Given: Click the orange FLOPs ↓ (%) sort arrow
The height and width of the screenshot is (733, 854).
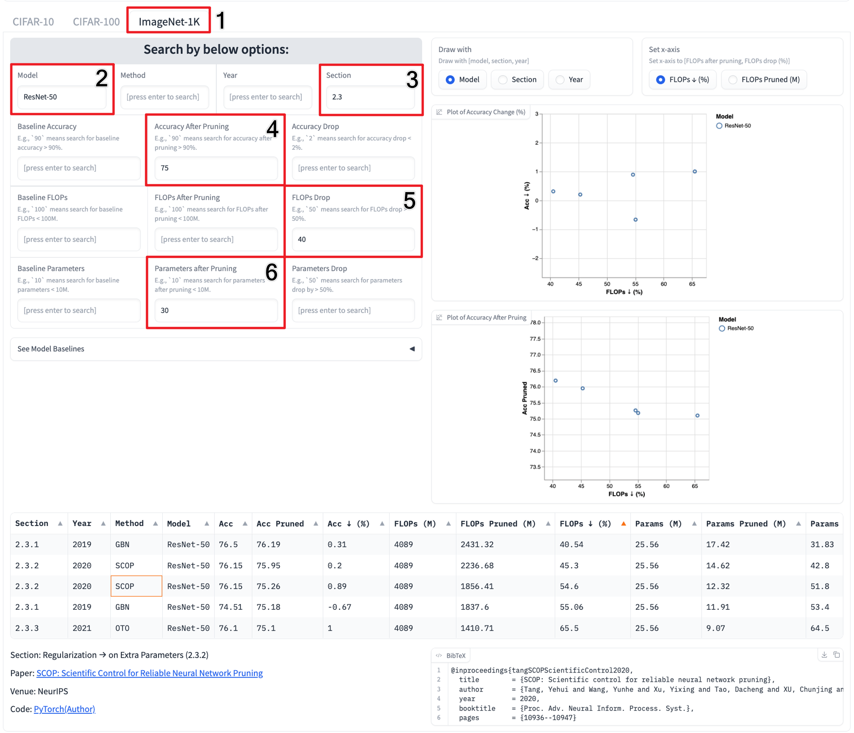Looking at the screenshot, I should point(623,524).
